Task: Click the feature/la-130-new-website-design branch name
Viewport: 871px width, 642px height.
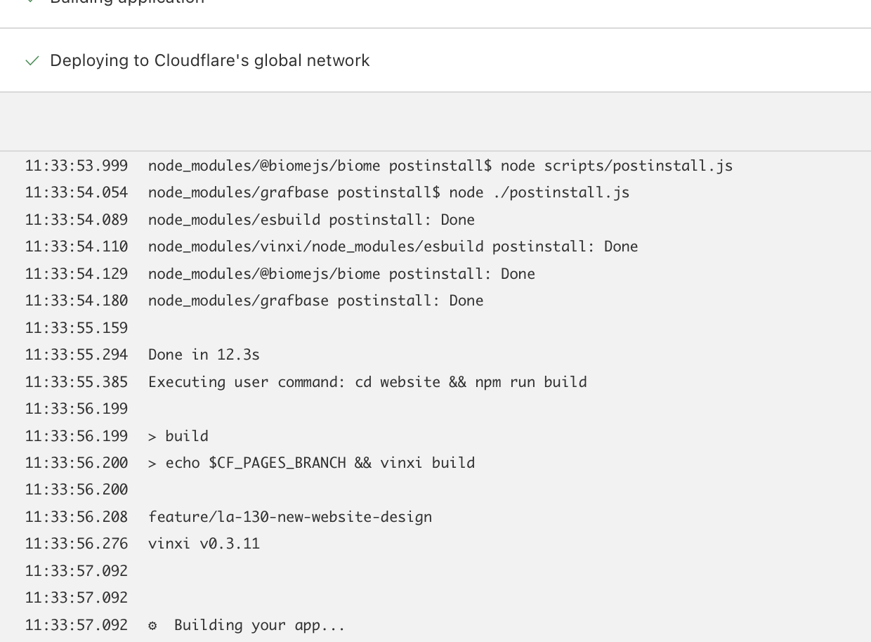Action: [x=289, y=517]
